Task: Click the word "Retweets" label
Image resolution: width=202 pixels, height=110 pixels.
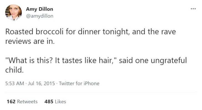Action: pyautogui.click(x=27, y=101)
